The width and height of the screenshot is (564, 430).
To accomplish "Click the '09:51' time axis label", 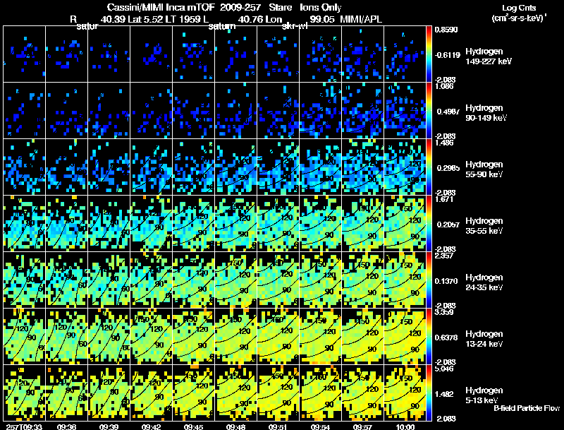I will point(278,426).
